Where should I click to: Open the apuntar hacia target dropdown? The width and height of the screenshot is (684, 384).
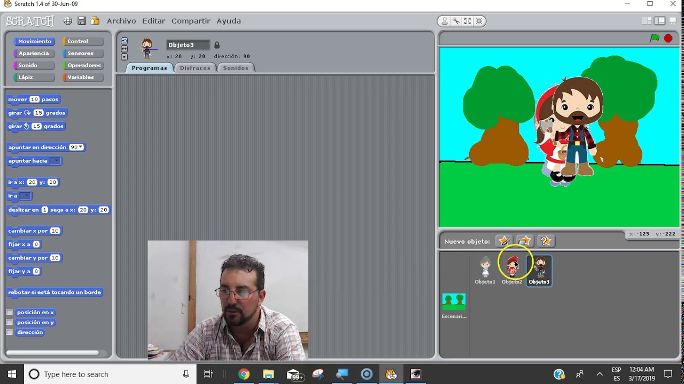point(55,161)
